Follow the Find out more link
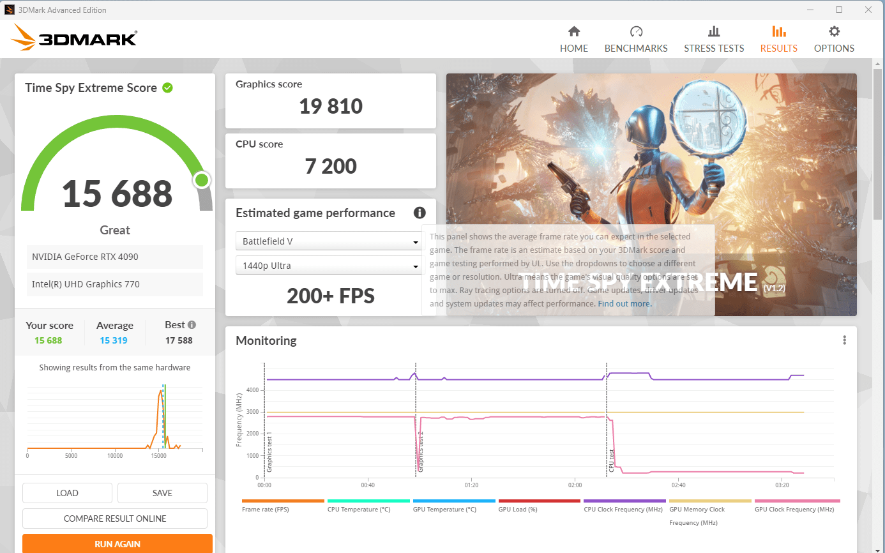 (625, 304)
